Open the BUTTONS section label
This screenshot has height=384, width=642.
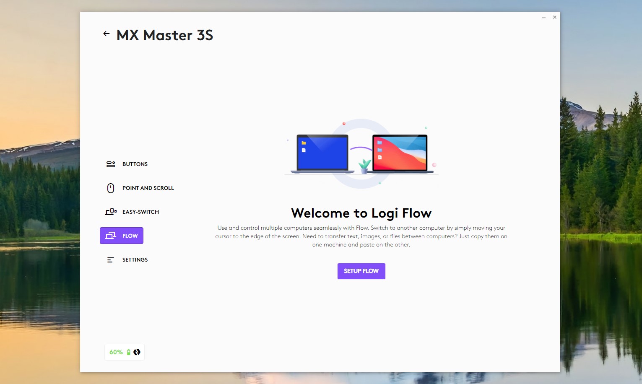tap(135, 164)
